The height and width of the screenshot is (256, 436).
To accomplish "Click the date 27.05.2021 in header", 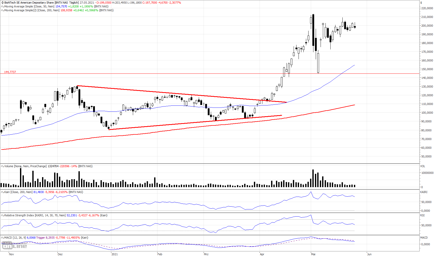I will 87,3.
